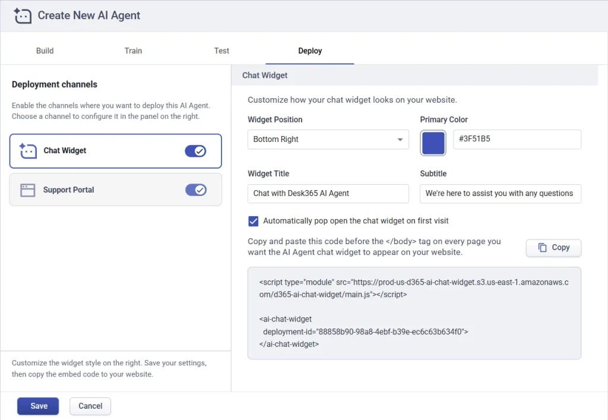The width and height of the screenshot is (608, 420).
Task: Click the copy icon on the Copy button
Action: 542,248
